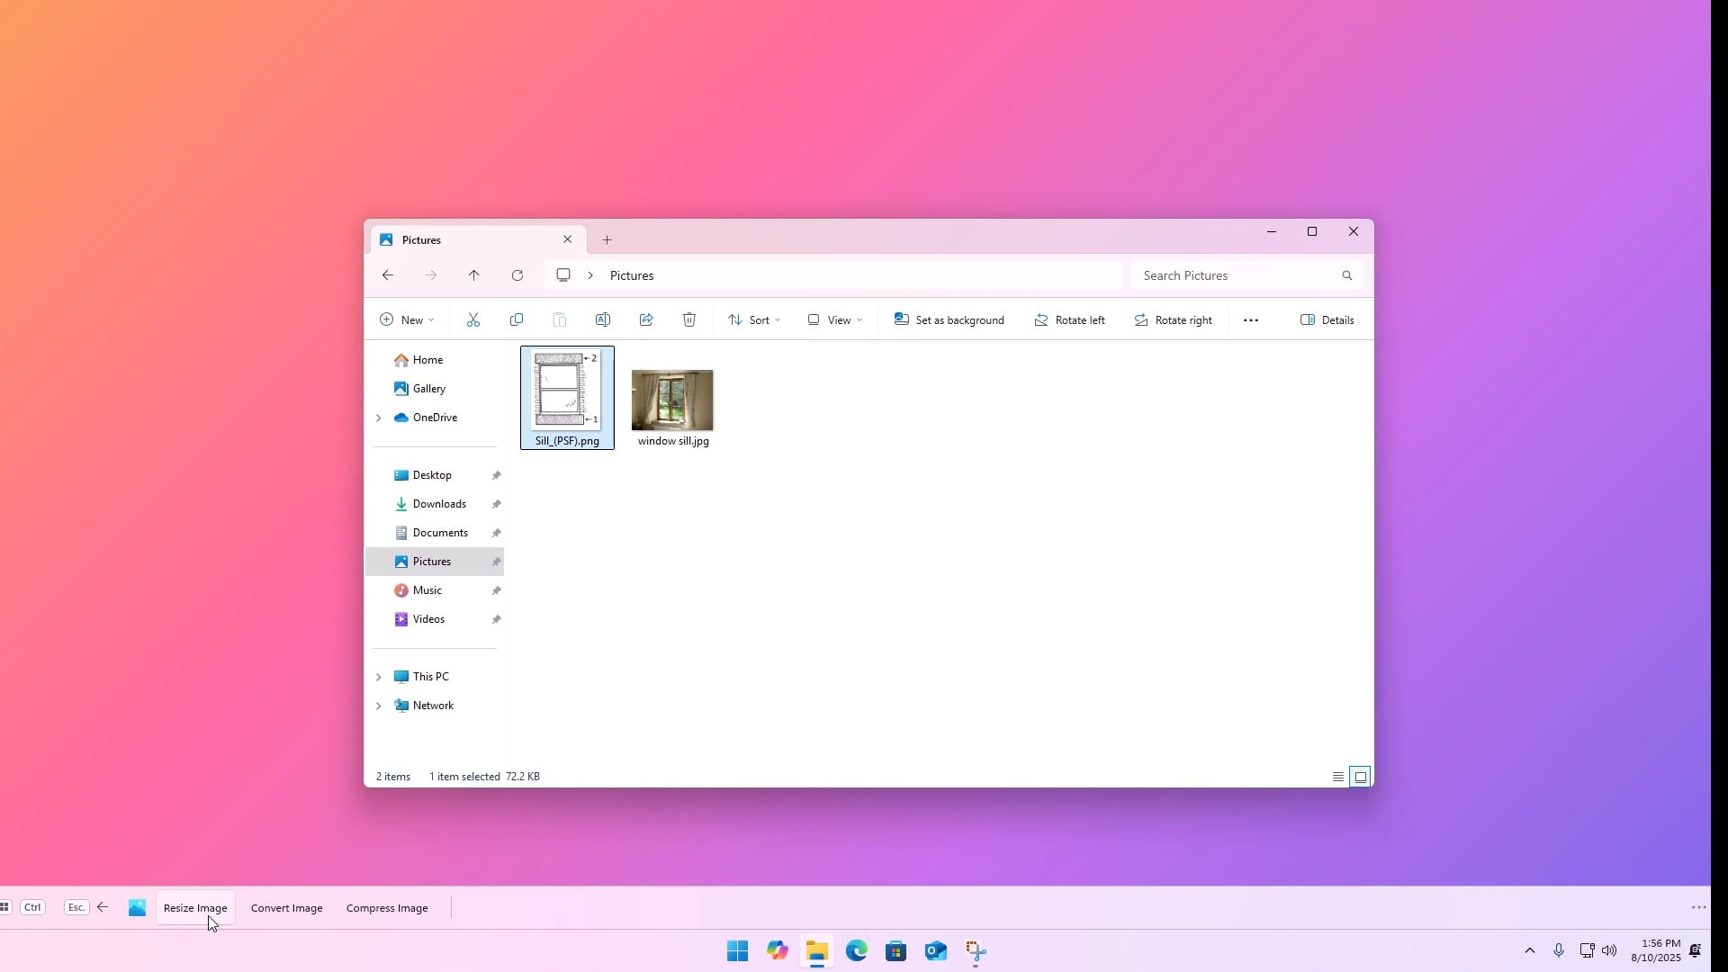
Task: Click Rotate right button
Action: [x=1173, y=319]
